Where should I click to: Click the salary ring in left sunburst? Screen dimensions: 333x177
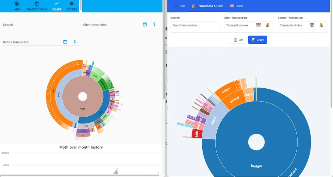click(x=53, y=91)
